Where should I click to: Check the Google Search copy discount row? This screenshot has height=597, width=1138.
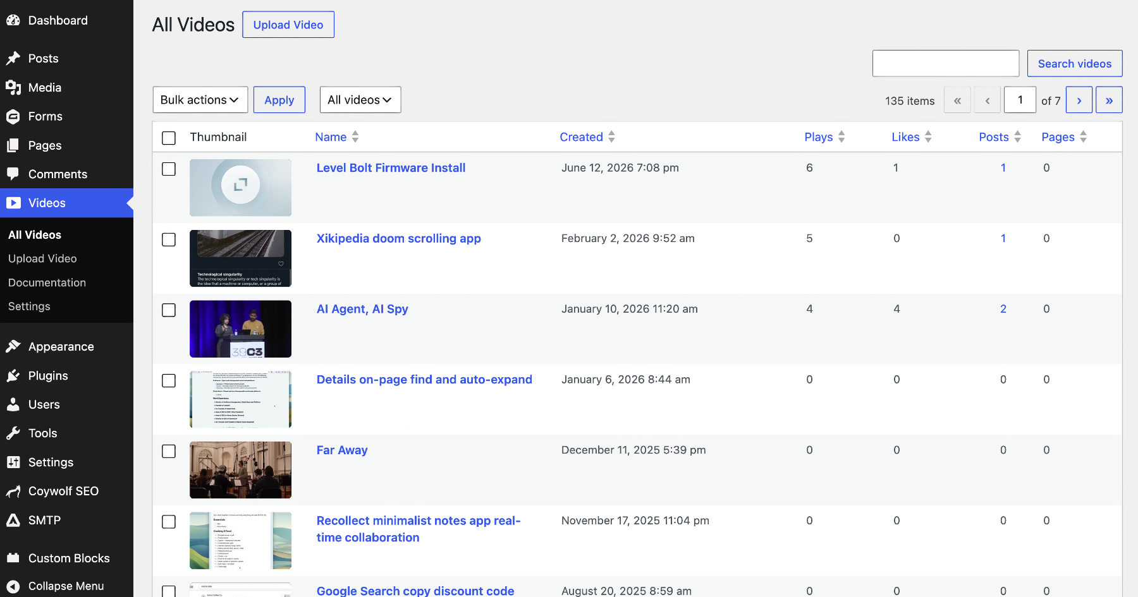169,591
